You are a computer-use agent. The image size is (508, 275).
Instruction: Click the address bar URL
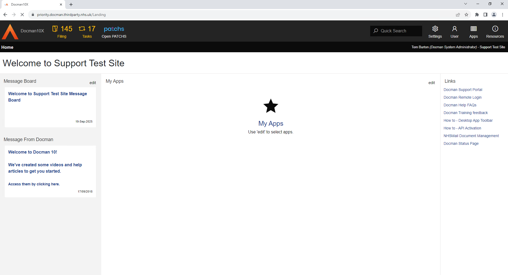(71, 15)
